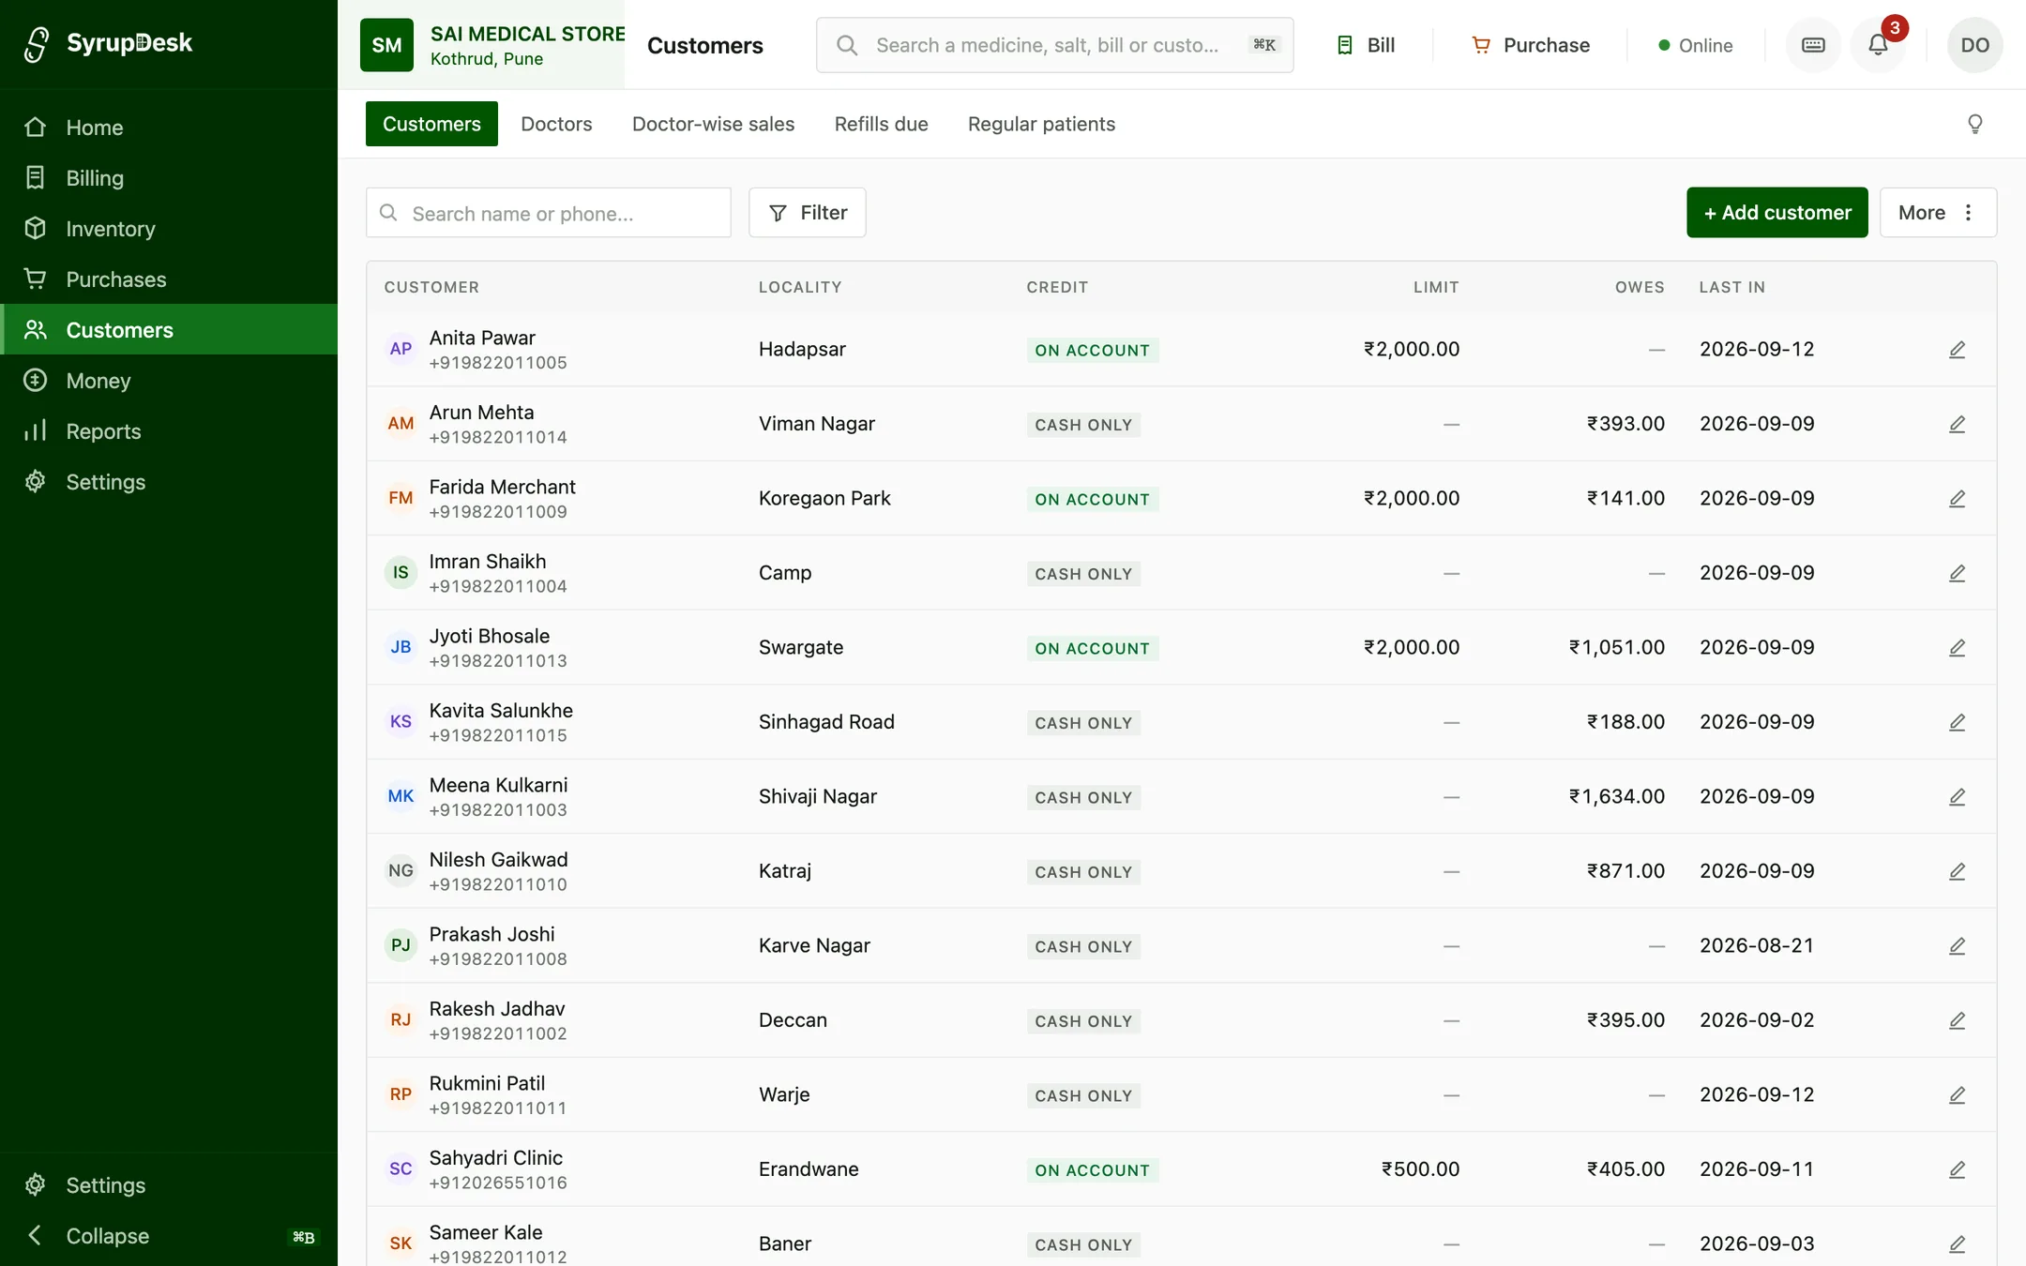Edit Meena Kulkarni's record
Screen dimensions: 2026x1266
click(1957, 797)
